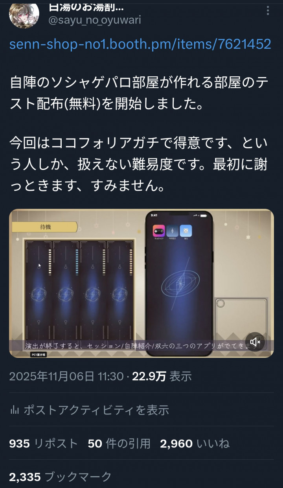Click the post timestamp 2025年11月06日 11:30
This screenshot has width=283, height=488.
66,376
